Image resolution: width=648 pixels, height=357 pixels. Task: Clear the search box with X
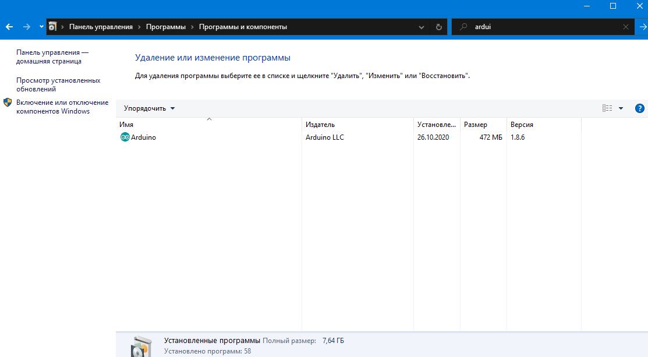point(626,27)
